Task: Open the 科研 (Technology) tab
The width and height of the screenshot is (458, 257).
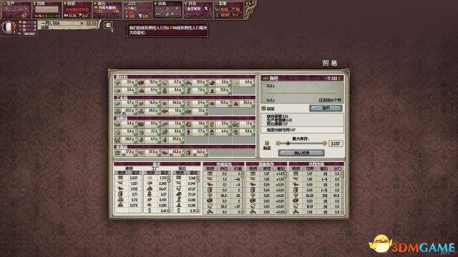Action: click(77, 9)
